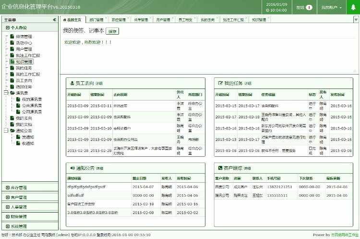Click the 公司通讯录 file icon

click(x=18, y=112)
